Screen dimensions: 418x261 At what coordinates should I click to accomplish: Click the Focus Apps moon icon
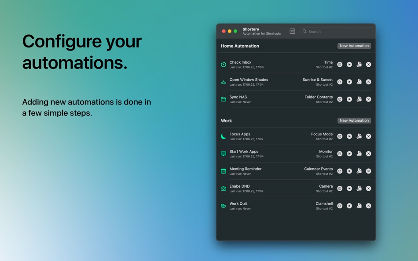(x=224, y=136)
